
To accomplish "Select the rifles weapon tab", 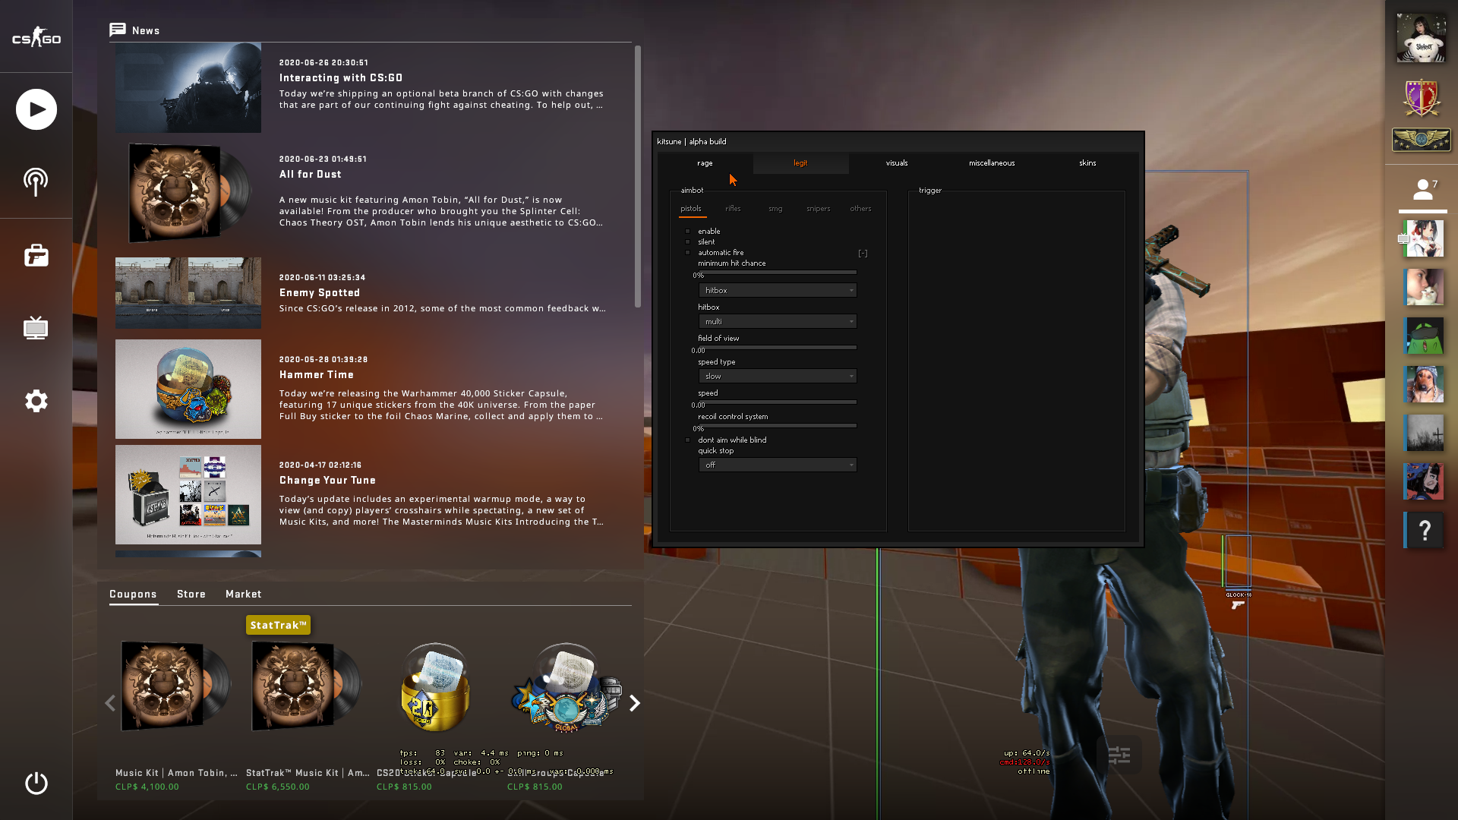I will (732, 208).
